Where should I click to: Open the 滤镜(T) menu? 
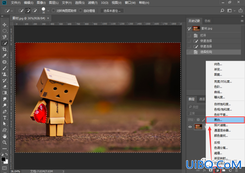[x=93, y=3]
